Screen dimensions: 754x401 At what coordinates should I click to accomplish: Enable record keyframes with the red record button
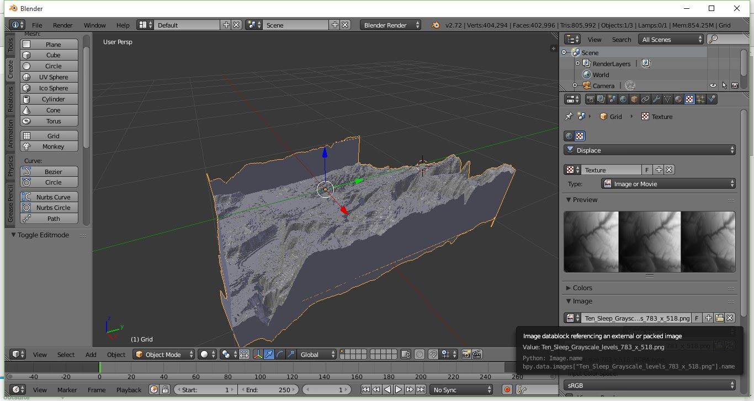tap(507, 389)
